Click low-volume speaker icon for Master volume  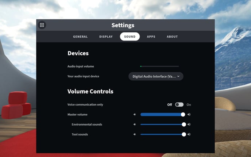[x=135, y=115]
